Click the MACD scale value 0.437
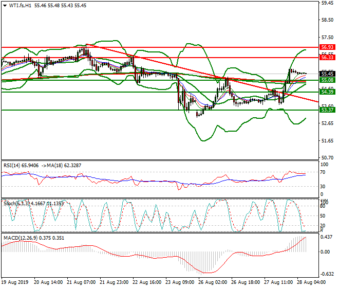The width and height of the screenshot is (339, 288). click(327, 237)
